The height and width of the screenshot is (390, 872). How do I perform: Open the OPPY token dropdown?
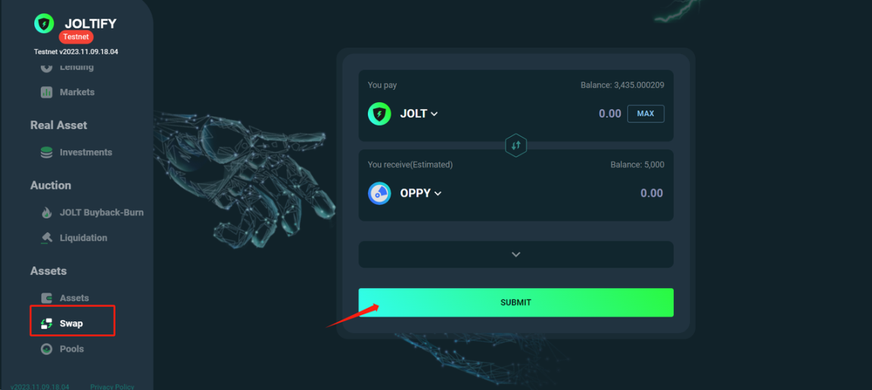tap(420, 193)
